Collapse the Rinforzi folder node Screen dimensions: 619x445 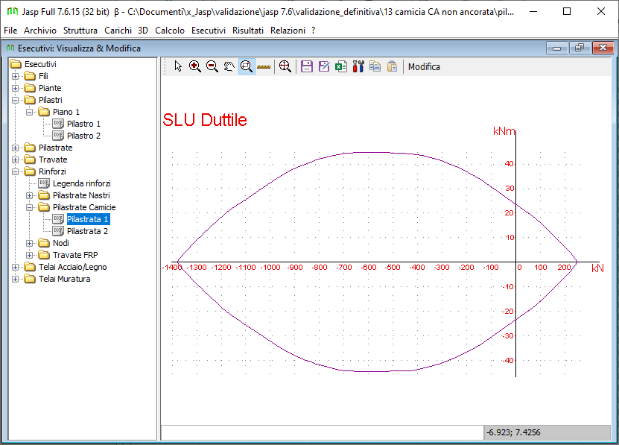point(15,171)
